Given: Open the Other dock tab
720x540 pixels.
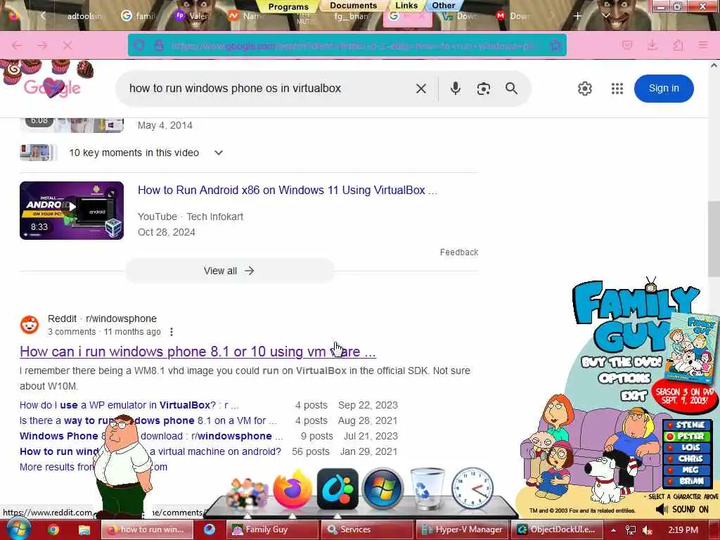Looking at the screenshot, I should (x=443, y=6).
